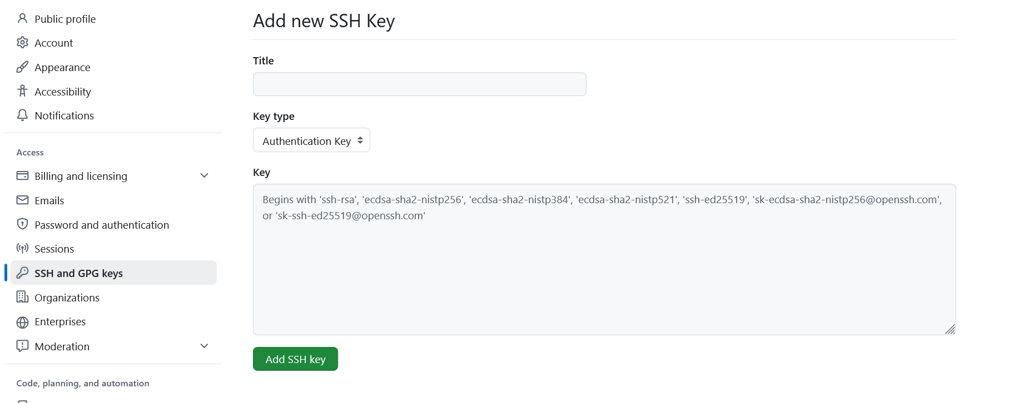Expand the Billing and licensing chevron
Image resolution: width=1024 pixels, height=403 pixels.
[204, 176]
